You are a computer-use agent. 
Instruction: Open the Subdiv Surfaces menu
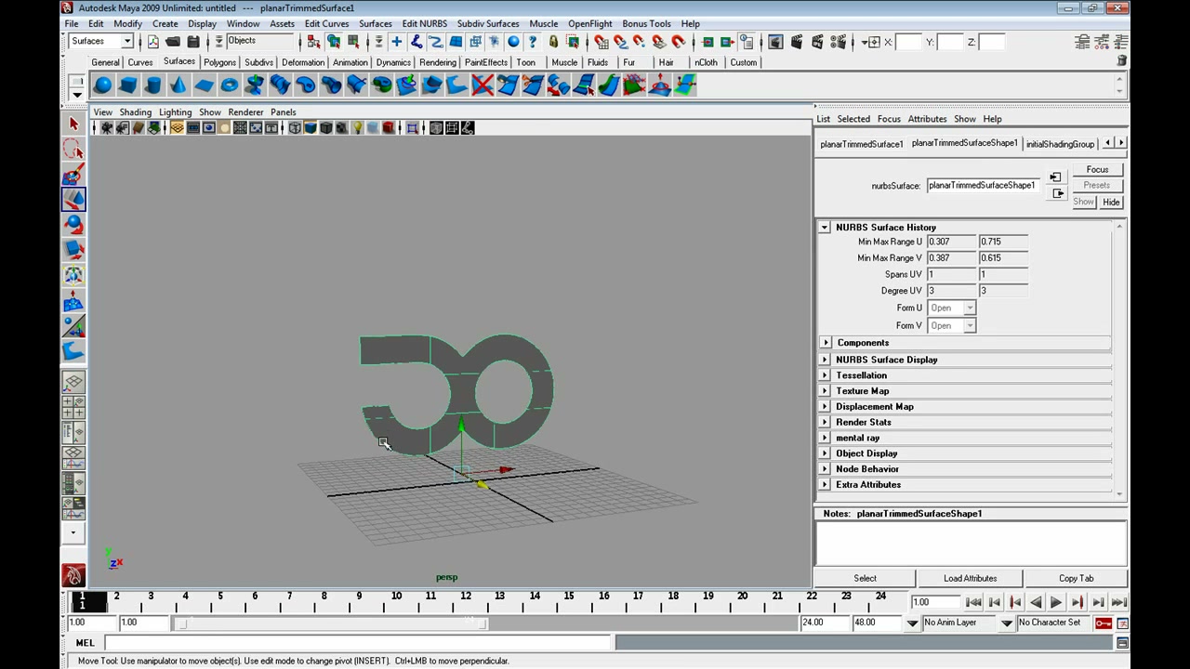488,23
